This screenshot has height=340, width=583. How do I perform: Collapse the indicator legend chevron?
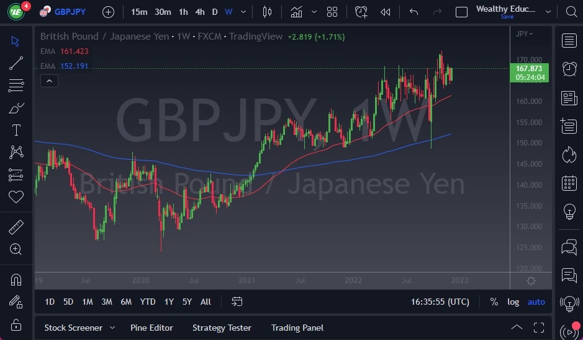point(49,81)
